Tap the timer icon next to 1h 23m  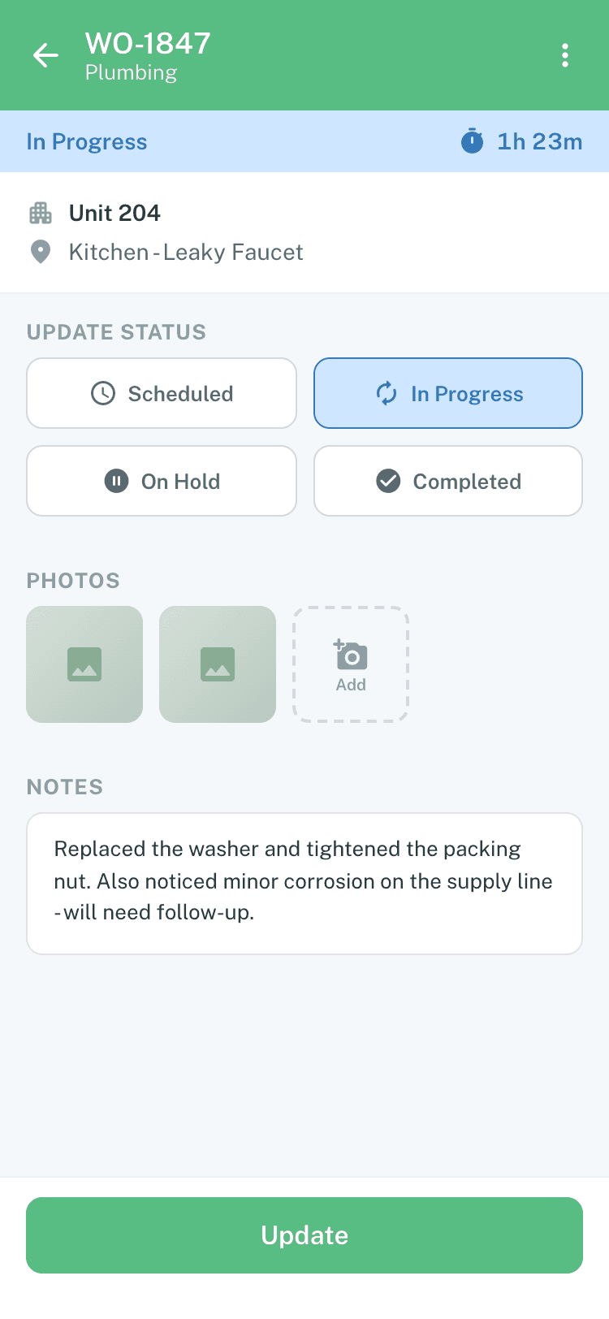[475, 141]
